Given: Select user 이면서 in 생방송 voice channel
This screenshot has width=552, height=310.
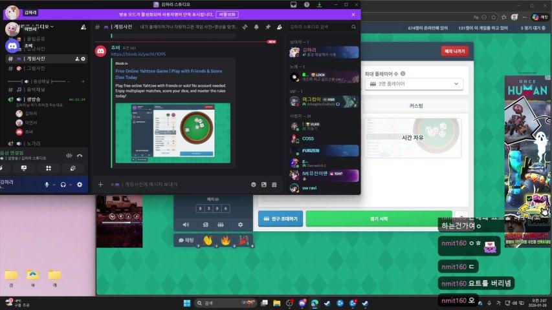Looking at the screenshot, I should pos(31,123).
